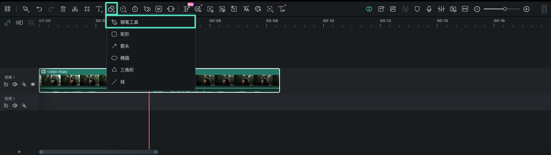This screenshot has width=551, height=155.
Task: Click the stacked bars icon at toolbar end
Action: 544,9
